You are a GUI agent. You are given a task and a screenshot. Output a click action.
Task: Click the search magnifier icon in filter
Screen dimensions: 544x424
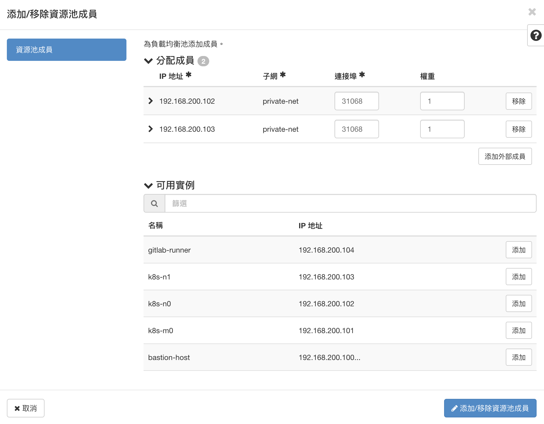pyautogui.click(x=154, y=203)
